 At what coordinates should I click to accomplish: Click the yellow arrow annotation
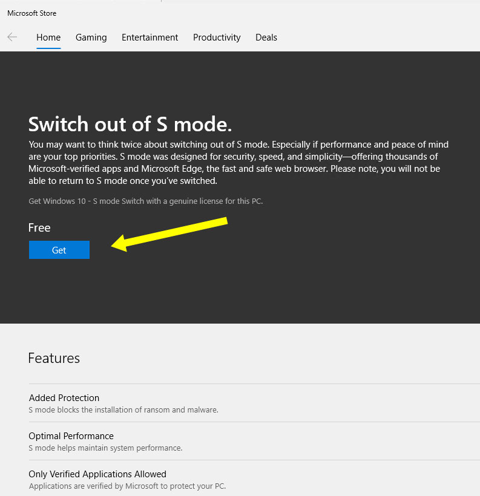tap(169, 235)
